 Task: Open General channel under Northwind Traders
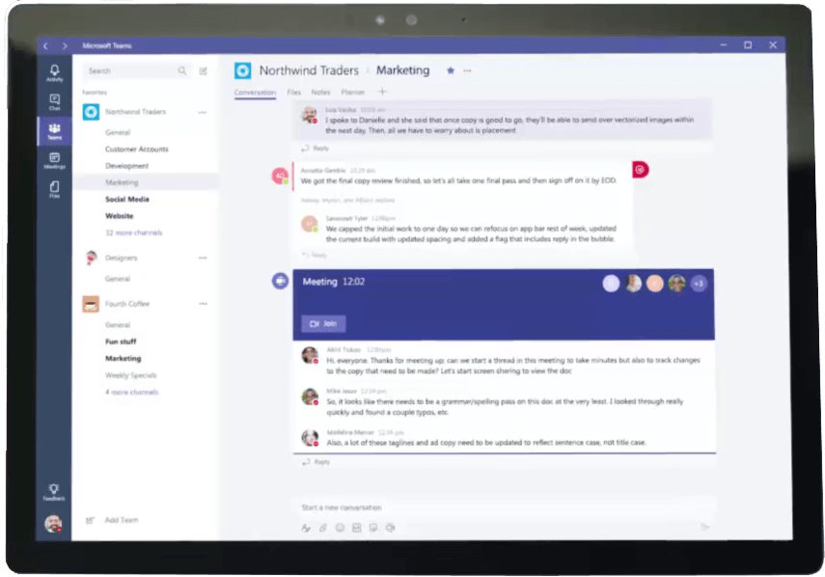(118, 132)
